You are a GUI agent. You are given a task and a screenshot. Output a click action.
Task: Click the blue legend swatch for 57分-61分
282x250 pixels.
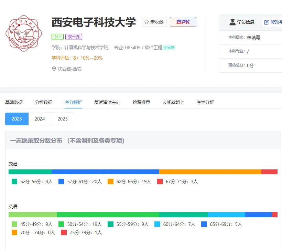pos(61,181)
